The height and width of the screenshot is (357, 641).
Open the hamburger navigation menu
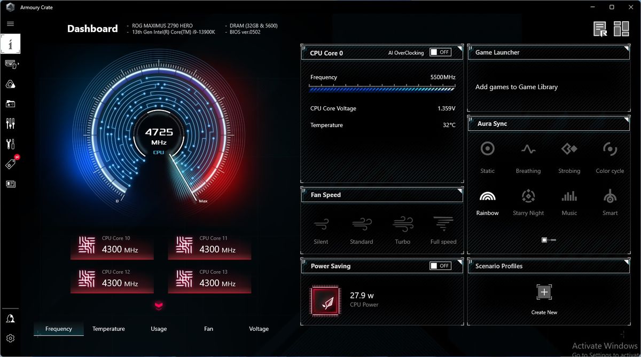pyautogui.click(x=10, y=24)
